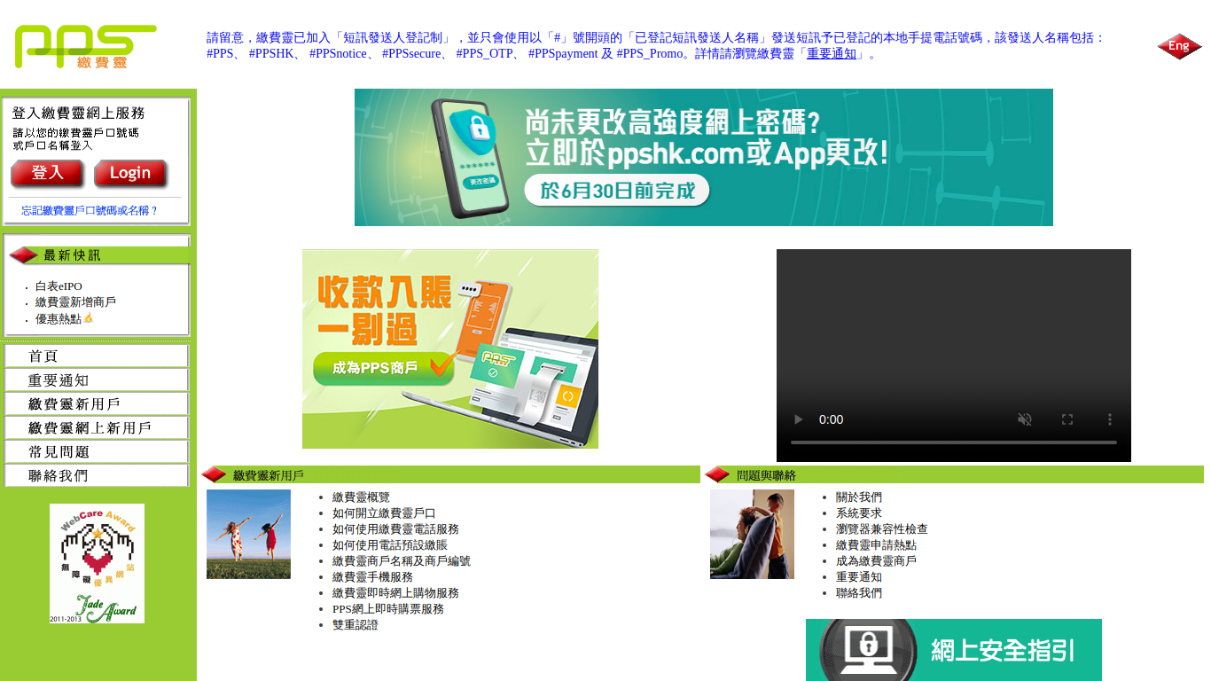Image resolution: width=1211 pixels, height=681 pixels.
Task: Open 繳費靈手機服務 link
Action: tap(372, 577)
